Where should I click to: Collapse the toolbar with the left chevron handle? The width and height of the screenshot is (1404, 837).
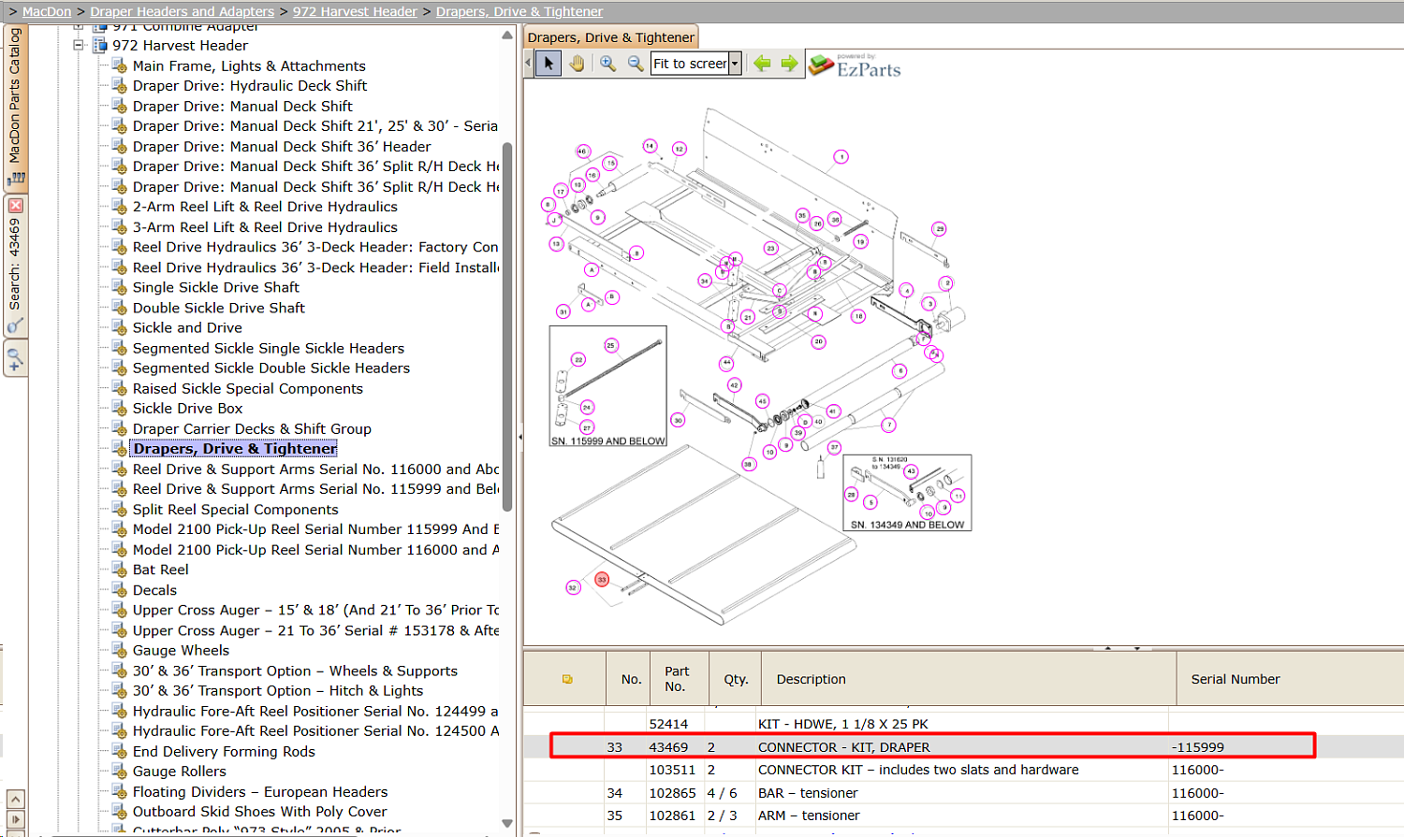(528, 64)
